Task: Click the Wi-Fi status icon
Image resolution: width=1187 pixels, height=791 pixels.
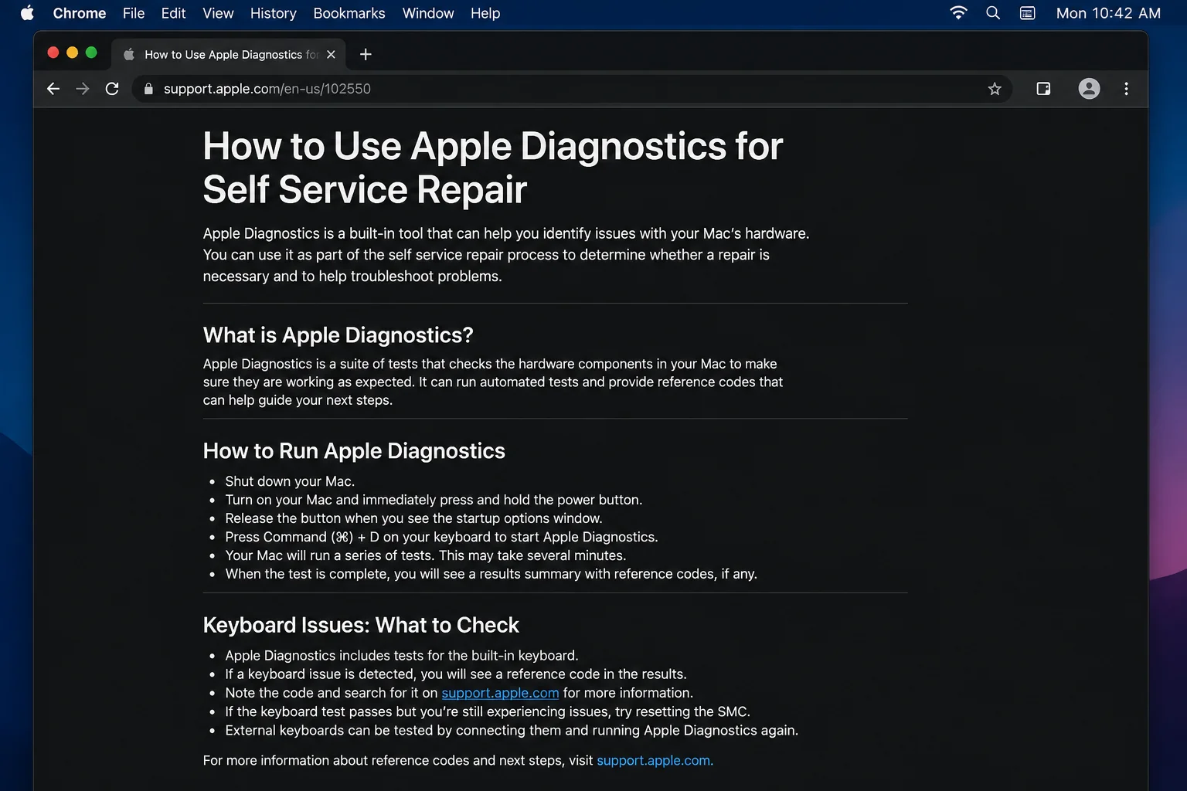Action: pos(958,13)
